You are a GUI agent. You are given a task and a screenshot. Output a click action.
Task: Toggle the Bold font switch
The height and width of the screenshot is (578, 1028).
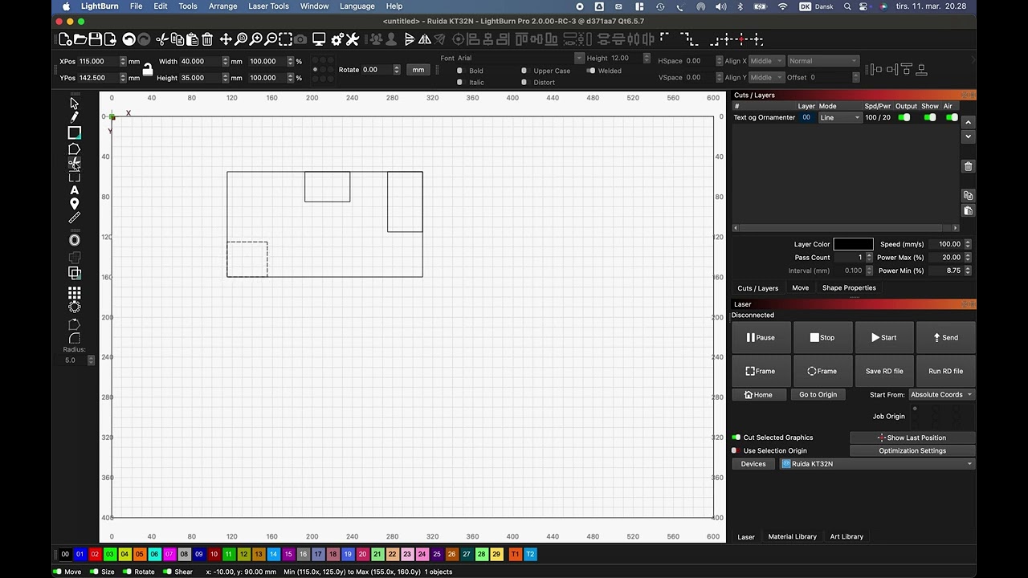point(459,71)
